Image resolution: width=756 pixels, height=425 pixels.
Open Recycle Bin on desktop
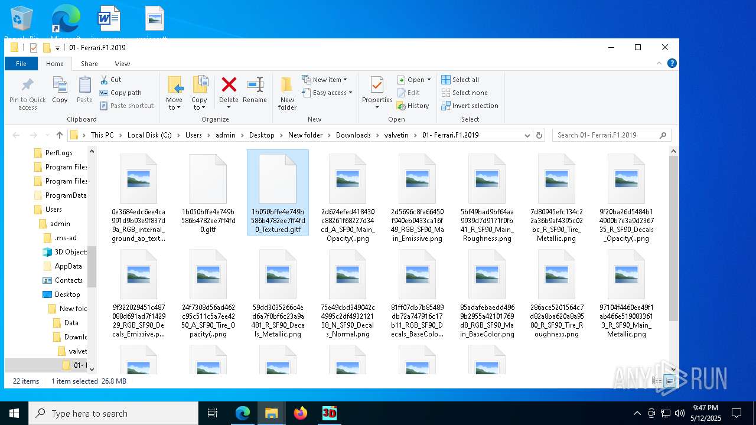[x=22, y=22]
